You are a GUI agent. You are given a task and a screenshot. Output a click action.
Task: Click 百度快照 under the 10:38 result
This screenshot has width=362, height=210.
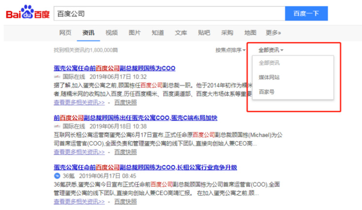[125, 152]
